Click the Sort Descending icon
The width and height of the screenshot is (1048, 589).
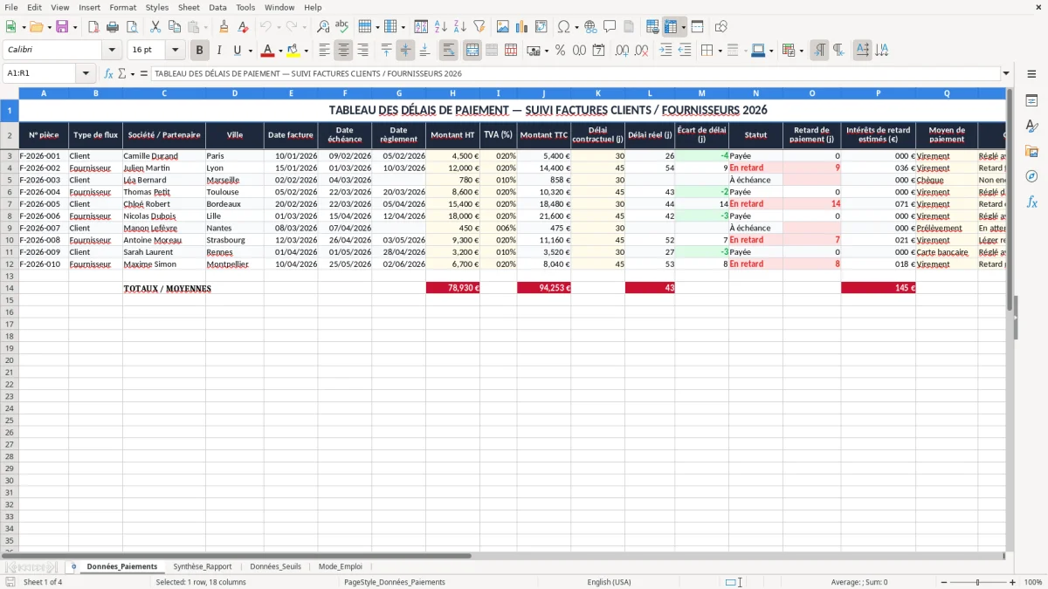(459, 27)
